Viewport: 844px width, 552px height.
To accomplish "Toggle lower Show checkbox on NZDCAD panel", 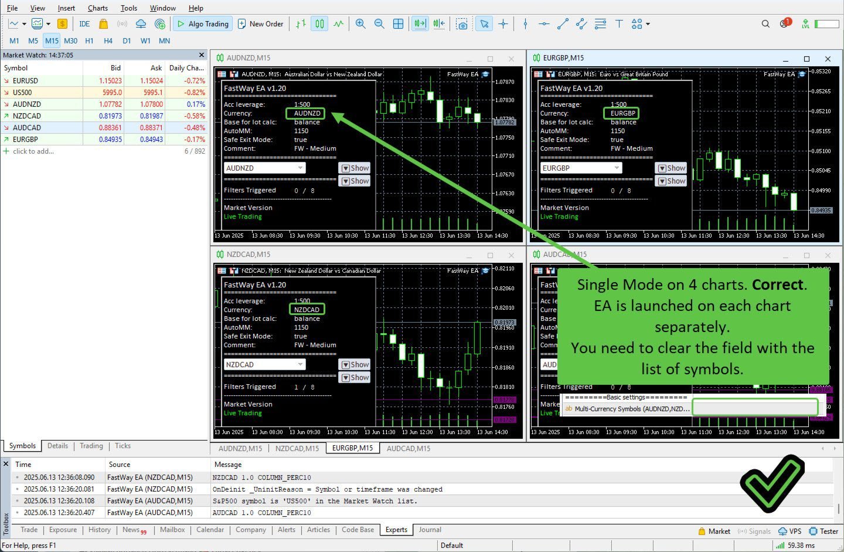I will (355, 378).
